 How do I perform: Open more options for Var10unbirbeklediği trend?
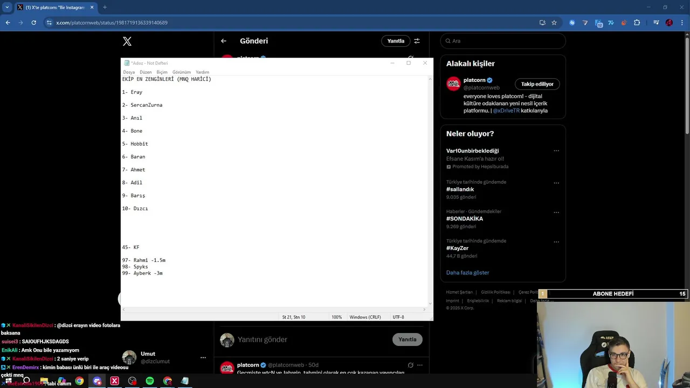tap(556, 151)
